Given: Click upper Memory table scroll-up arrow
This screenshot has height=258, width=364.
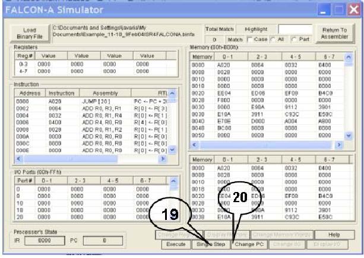Looking at the screenshot, I should 349,57.
